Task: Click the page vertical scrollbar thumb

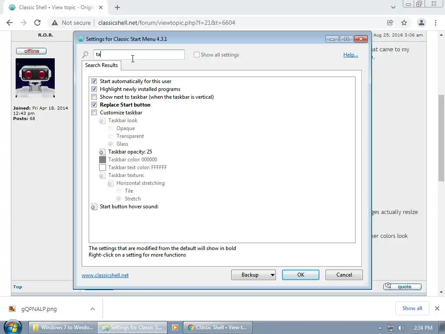Action: tap(441, 138)
